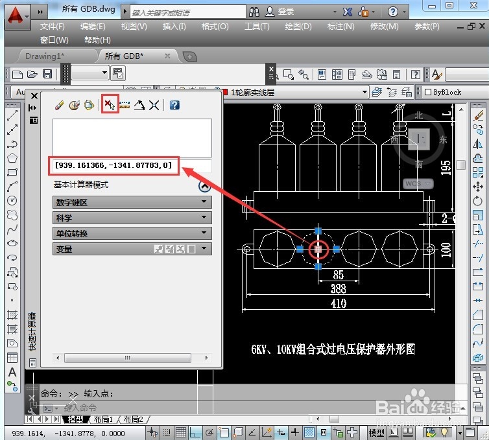
Task: Save the drawing with floppy disk icon
Action: pos(47,74)
